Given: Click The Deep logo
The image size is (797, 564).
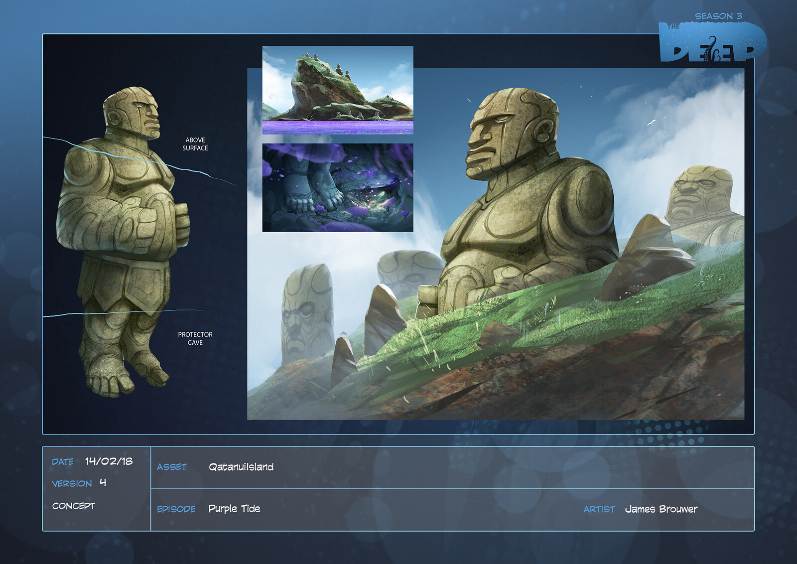Looking at the screenshot, I should click(712, 42).
